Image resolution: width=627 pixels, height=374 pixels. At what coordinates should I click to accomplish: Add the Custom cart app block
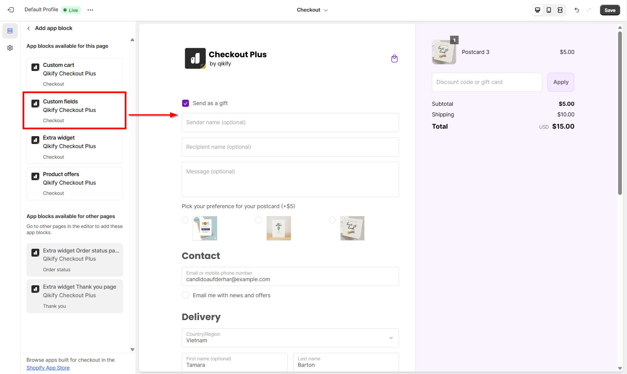(x=75, y=74)
